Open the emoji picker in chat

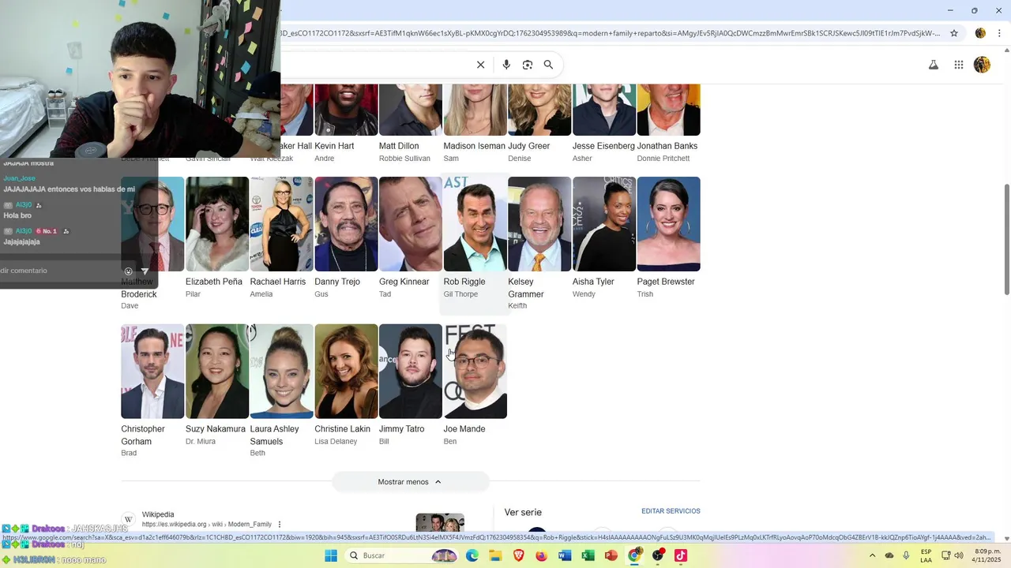pos(129,271)
